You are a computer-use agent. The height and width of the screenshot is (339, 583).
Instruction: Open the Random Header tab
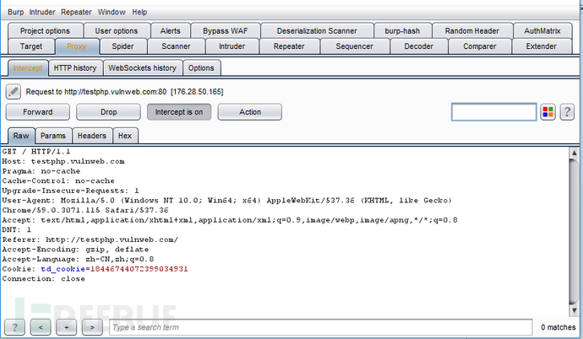click(471, 31)
